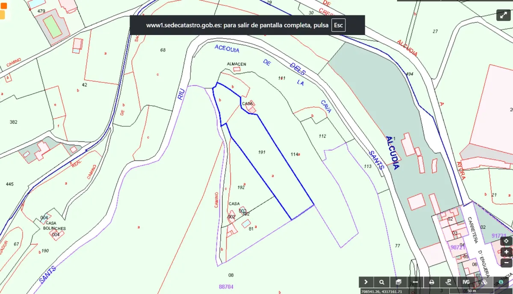Open the search magnifier tool
The image size is (513, 294).
381,282
